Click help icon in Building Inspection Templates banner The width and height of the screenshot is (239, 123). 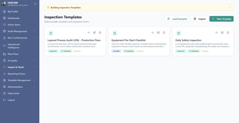48,7
